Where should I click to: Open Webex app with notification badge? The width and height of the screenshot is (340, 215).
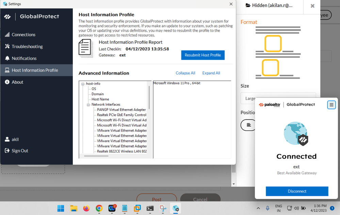112,209
